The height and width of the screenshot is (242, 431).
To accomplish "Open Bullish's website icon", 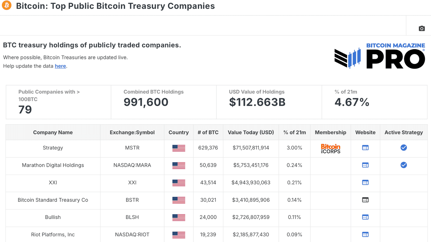I will click(365, 217).
